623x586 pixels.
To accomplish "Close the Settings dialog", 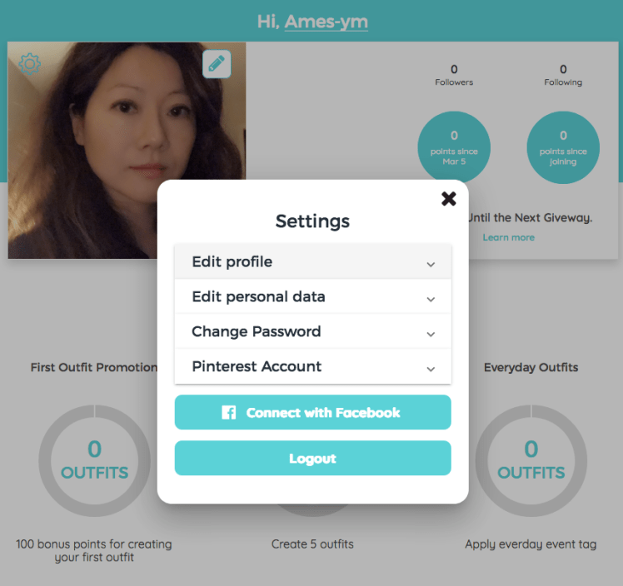I will point(449,198).
